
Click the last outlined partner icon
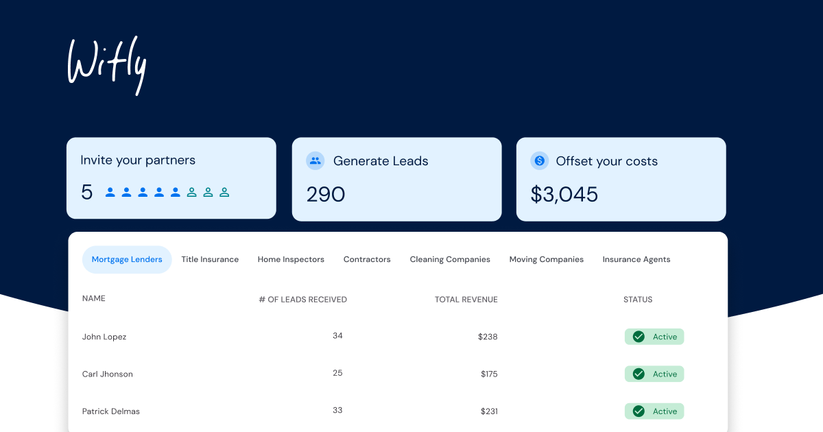coord(224,193)
